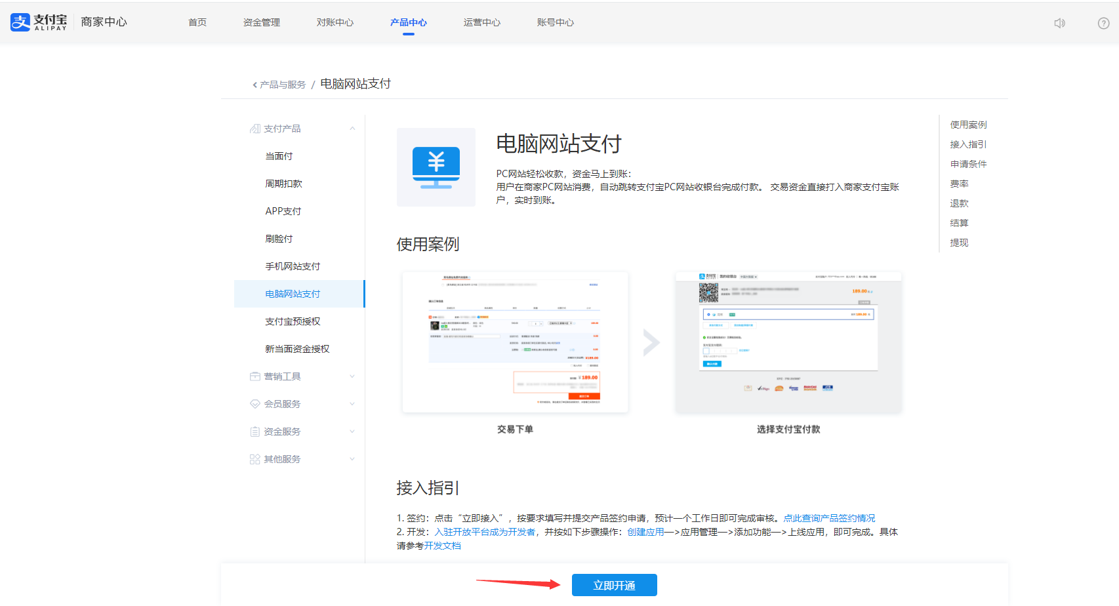Click the 资金服务 sidebar label

(282, 432)
